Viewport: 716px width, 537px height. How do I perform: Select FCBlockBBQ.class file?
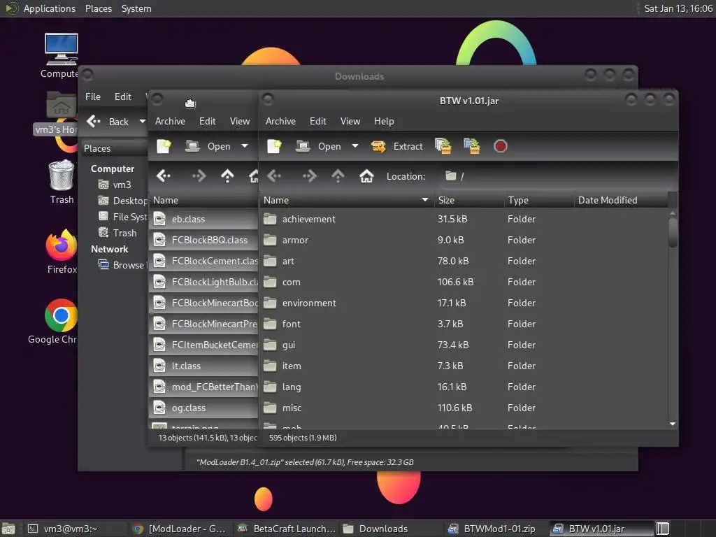point(203,241)
